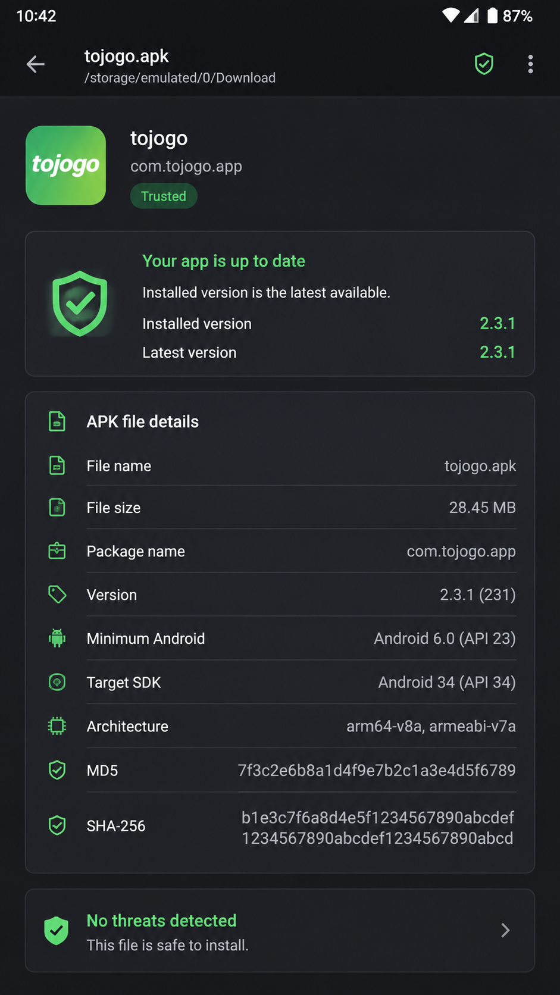Tap arm64-v8a, armeabi-v7a value
Screen dimensions: 560x995
click(431, 726)
